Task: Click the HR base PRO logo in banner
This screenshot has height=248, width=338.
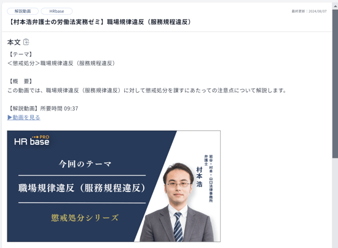Action: [32, 141]
